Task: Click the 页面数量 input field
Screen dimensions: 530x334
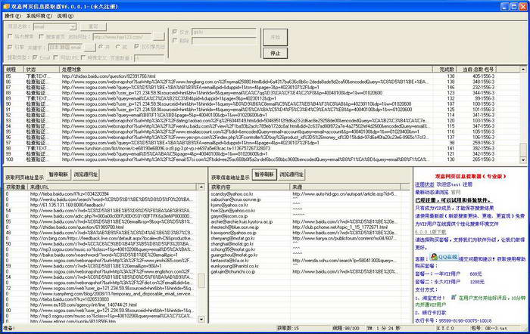Action: (x=148, y=58)
